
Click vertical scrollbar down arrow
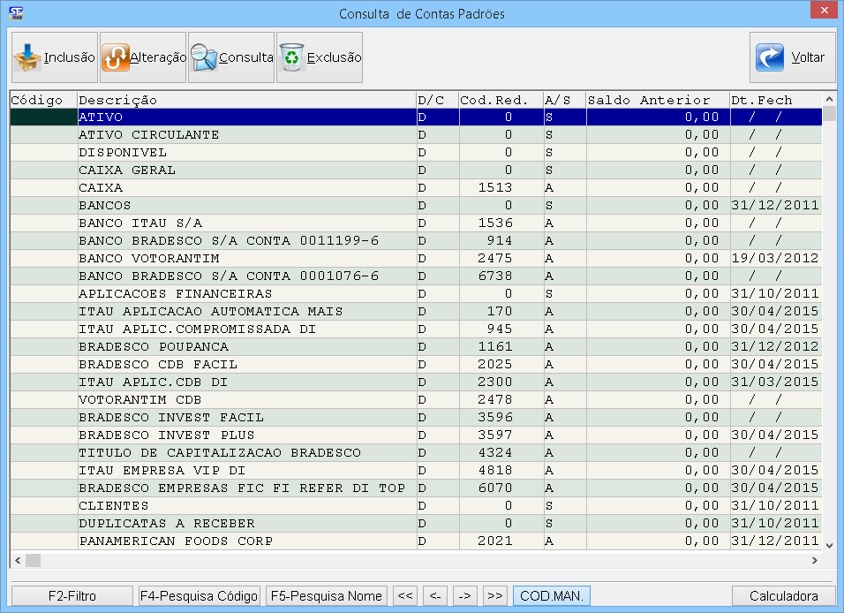829,546
